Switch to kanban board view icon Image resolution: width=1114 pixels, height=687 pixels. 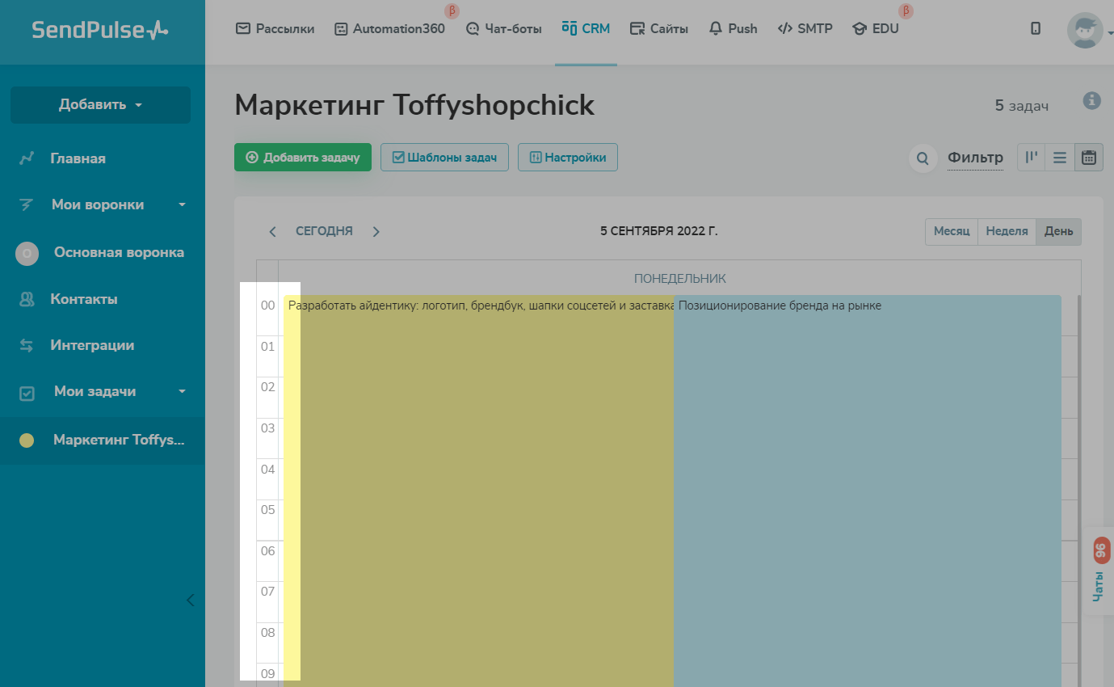pyautogui.click(x=1031, y=158)
